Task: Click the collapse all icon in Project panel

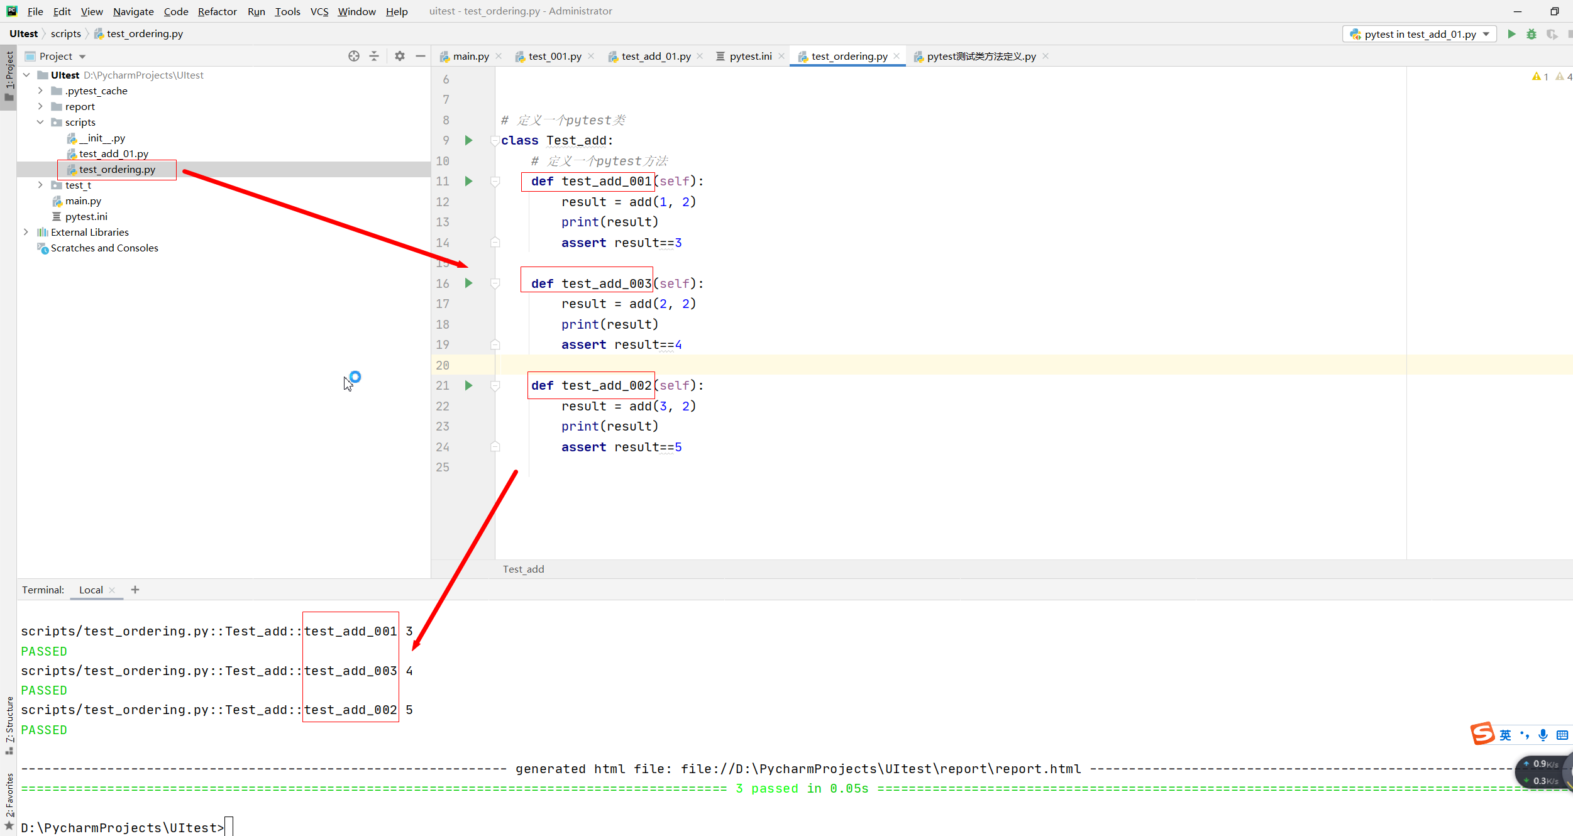Action: pos(374,56)
